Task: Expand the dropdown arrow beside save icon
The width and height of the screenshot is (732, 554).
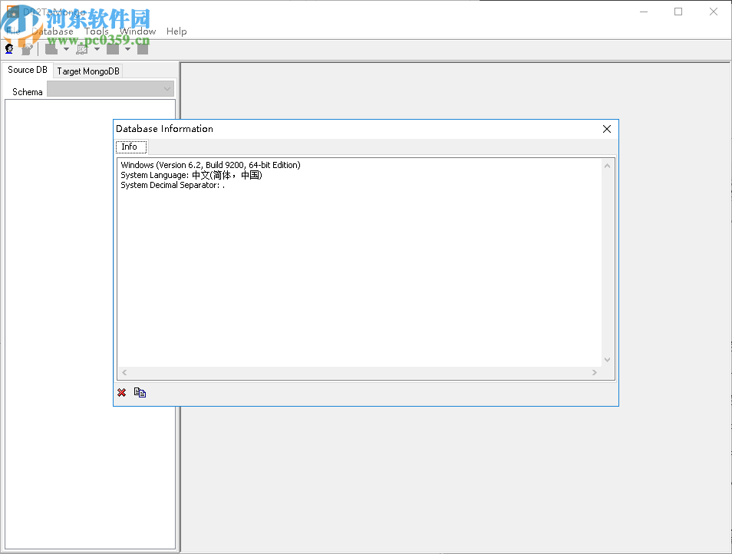Action: pos(127,48)
